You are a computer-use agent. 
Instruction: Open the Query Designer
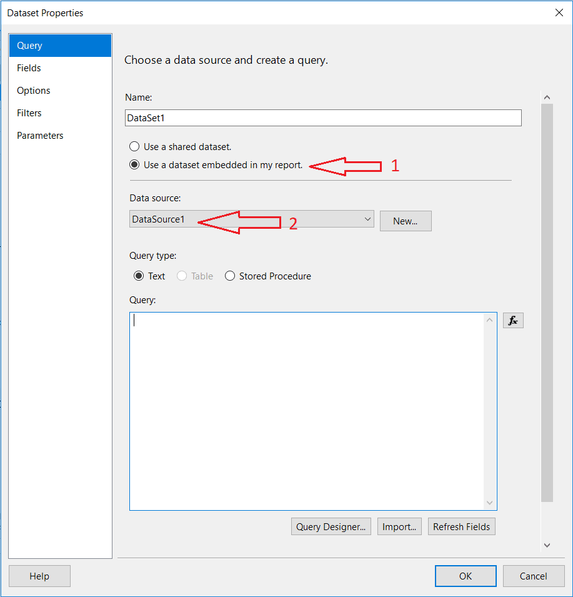click(x=331, y=526)
